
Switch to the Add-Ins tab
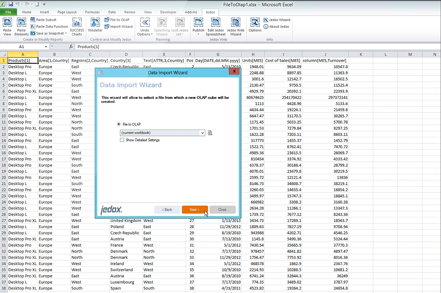(x=191, y=12)
